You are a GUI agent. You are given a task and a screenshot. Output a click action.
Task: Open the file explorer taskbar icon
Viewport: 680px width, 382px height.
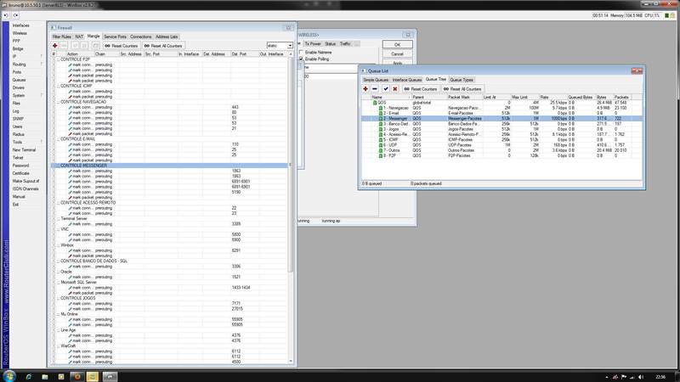tap(45, 377)
